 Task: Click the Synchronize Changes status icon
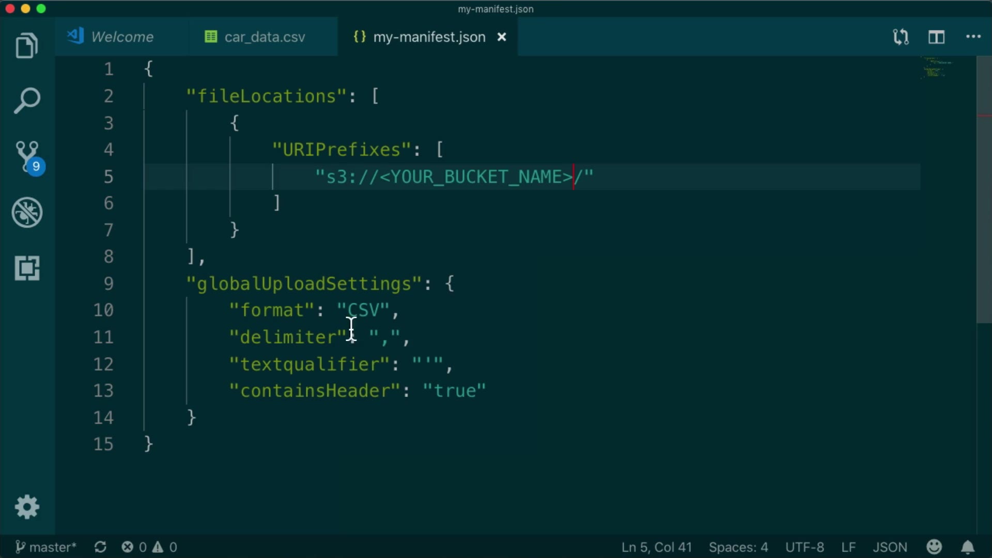[100, 547]
